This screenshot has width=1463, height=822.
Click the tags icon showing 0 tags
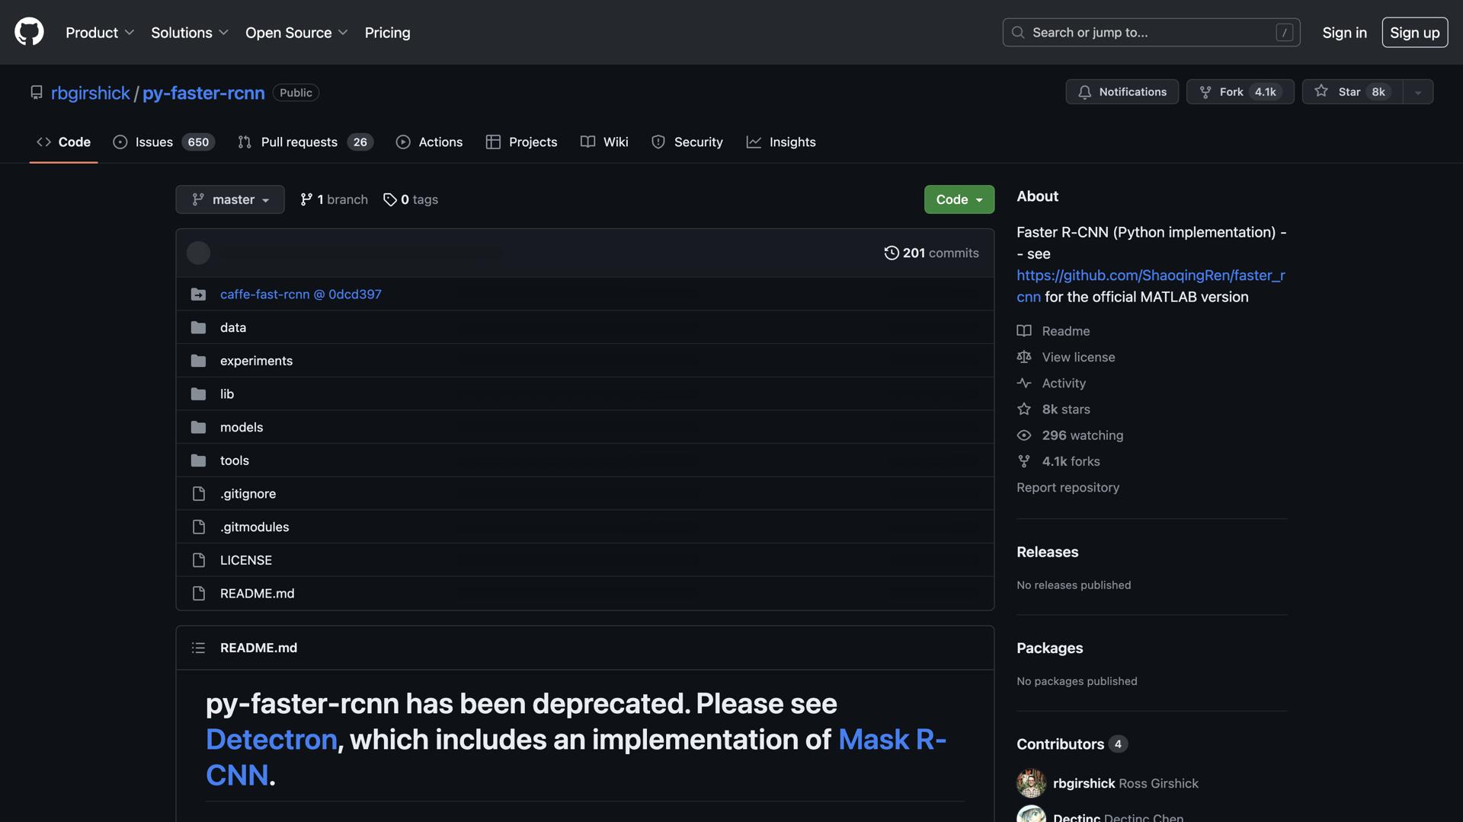click(x=390, y=199)
